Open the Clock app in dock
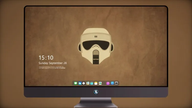 point(84,83)
